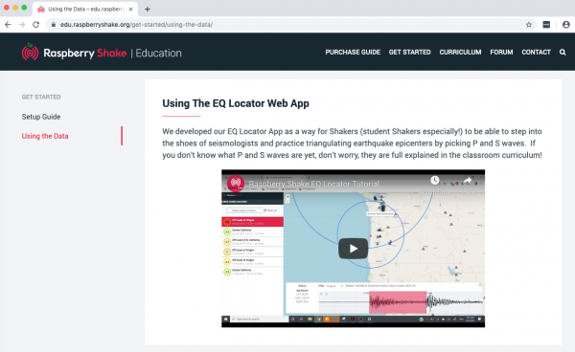Open the PURCHASE GUIDE menu

click(353, 53)
